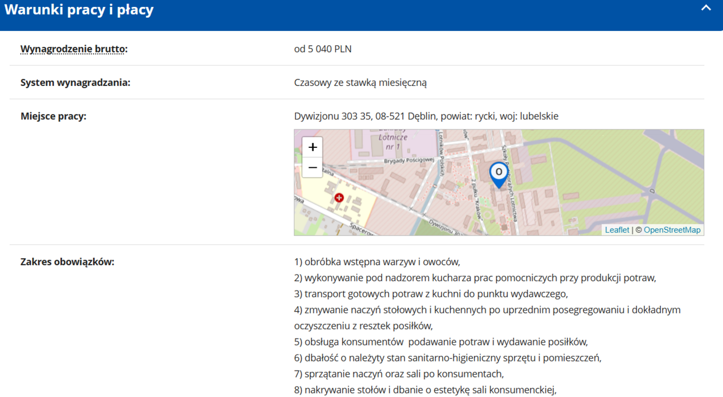Click the Czasowy ze stawką miesięczną value

click(x=360, y=82)
